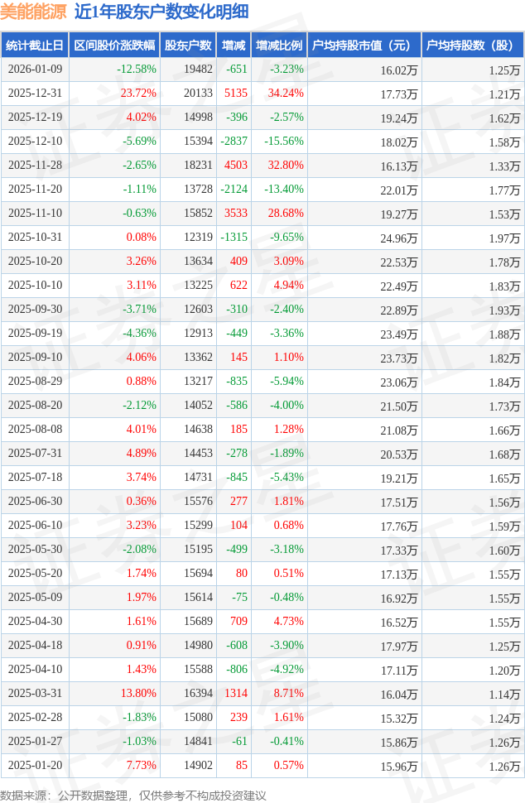Click the 增减比例 column header
The width and height of the screenshot is (525, 803).
click(x=279, y=46)
